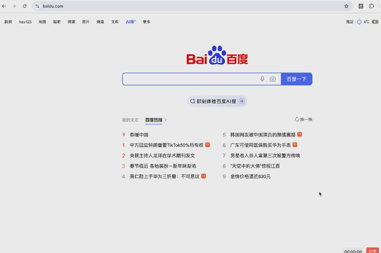This screenshot has width=381, height=253.
Task: Open 贴吧 in top navigation
Action: click(56, 22)
